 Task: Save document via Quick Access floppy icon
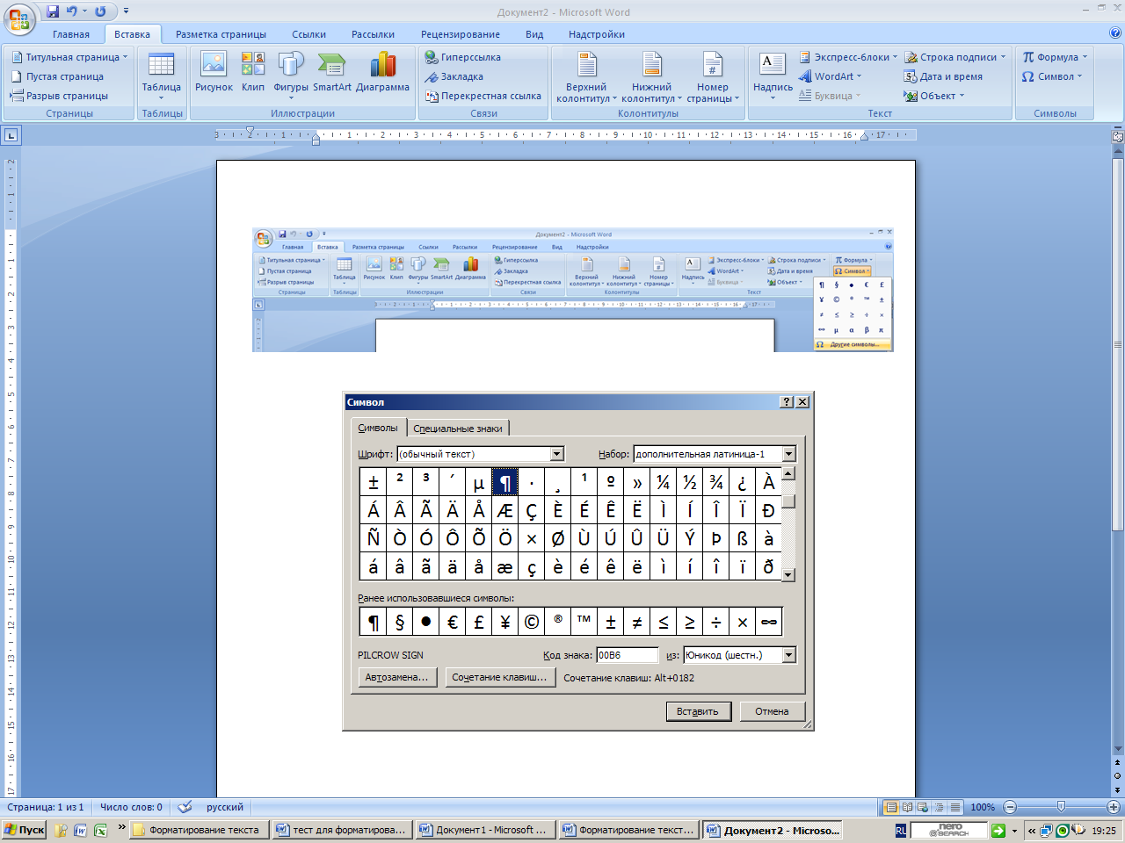coord(53,11)
